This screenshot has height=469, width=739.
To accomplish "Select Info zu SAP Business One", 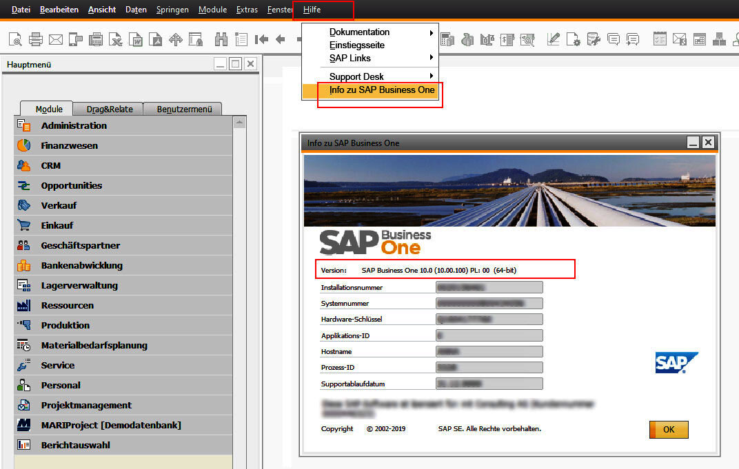I will 381,90.
